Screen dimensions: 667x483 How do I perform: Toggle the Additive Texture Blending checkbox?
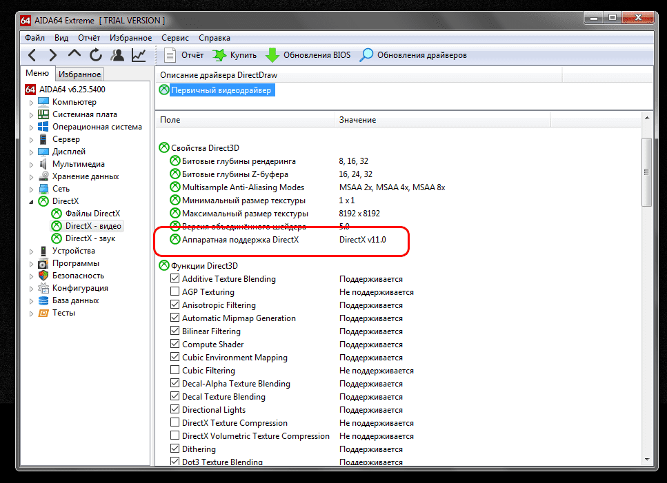pos(175,278)
